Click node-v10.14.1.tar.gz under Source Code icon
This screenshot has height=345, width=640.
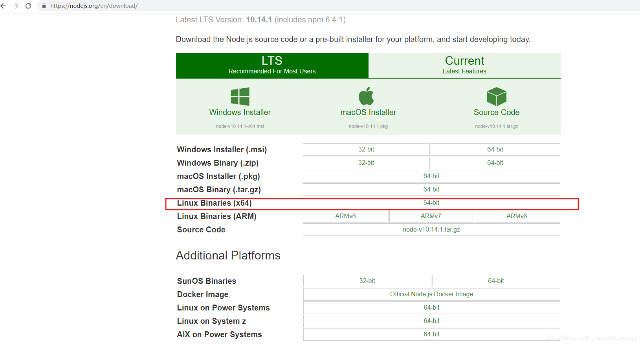coord(497,126)
